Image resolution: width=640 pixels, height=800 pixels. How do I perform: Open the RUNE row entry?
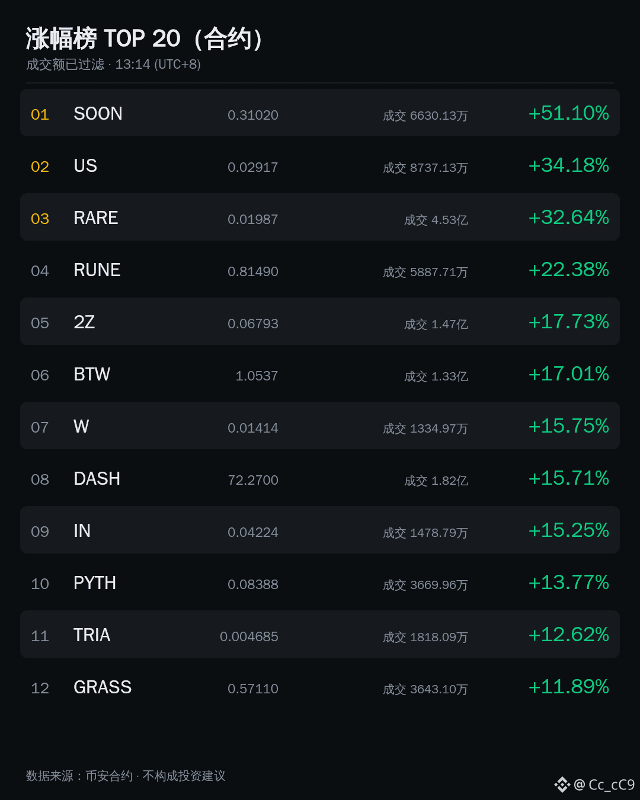pyautogui.click(x=320, y=269)
